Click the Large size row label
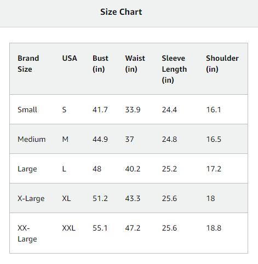 tap(27, 169)
